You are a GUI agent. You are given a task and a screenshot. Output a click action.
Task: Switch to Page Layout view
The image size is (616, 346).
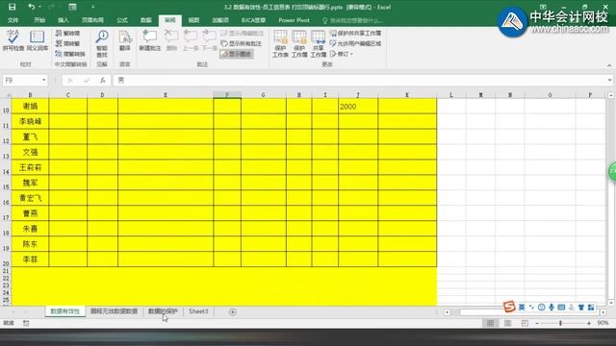[507, 323]
